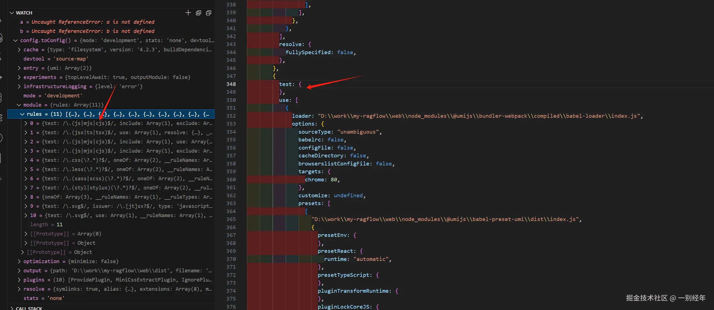Expand rule 1 with jsx|ts|tsx test
The image size is (714, 310).
click(x=26, y=133)
